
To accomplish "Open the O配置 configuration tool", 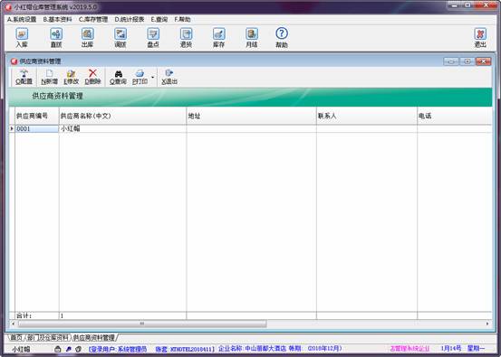I will coord(24,77).
